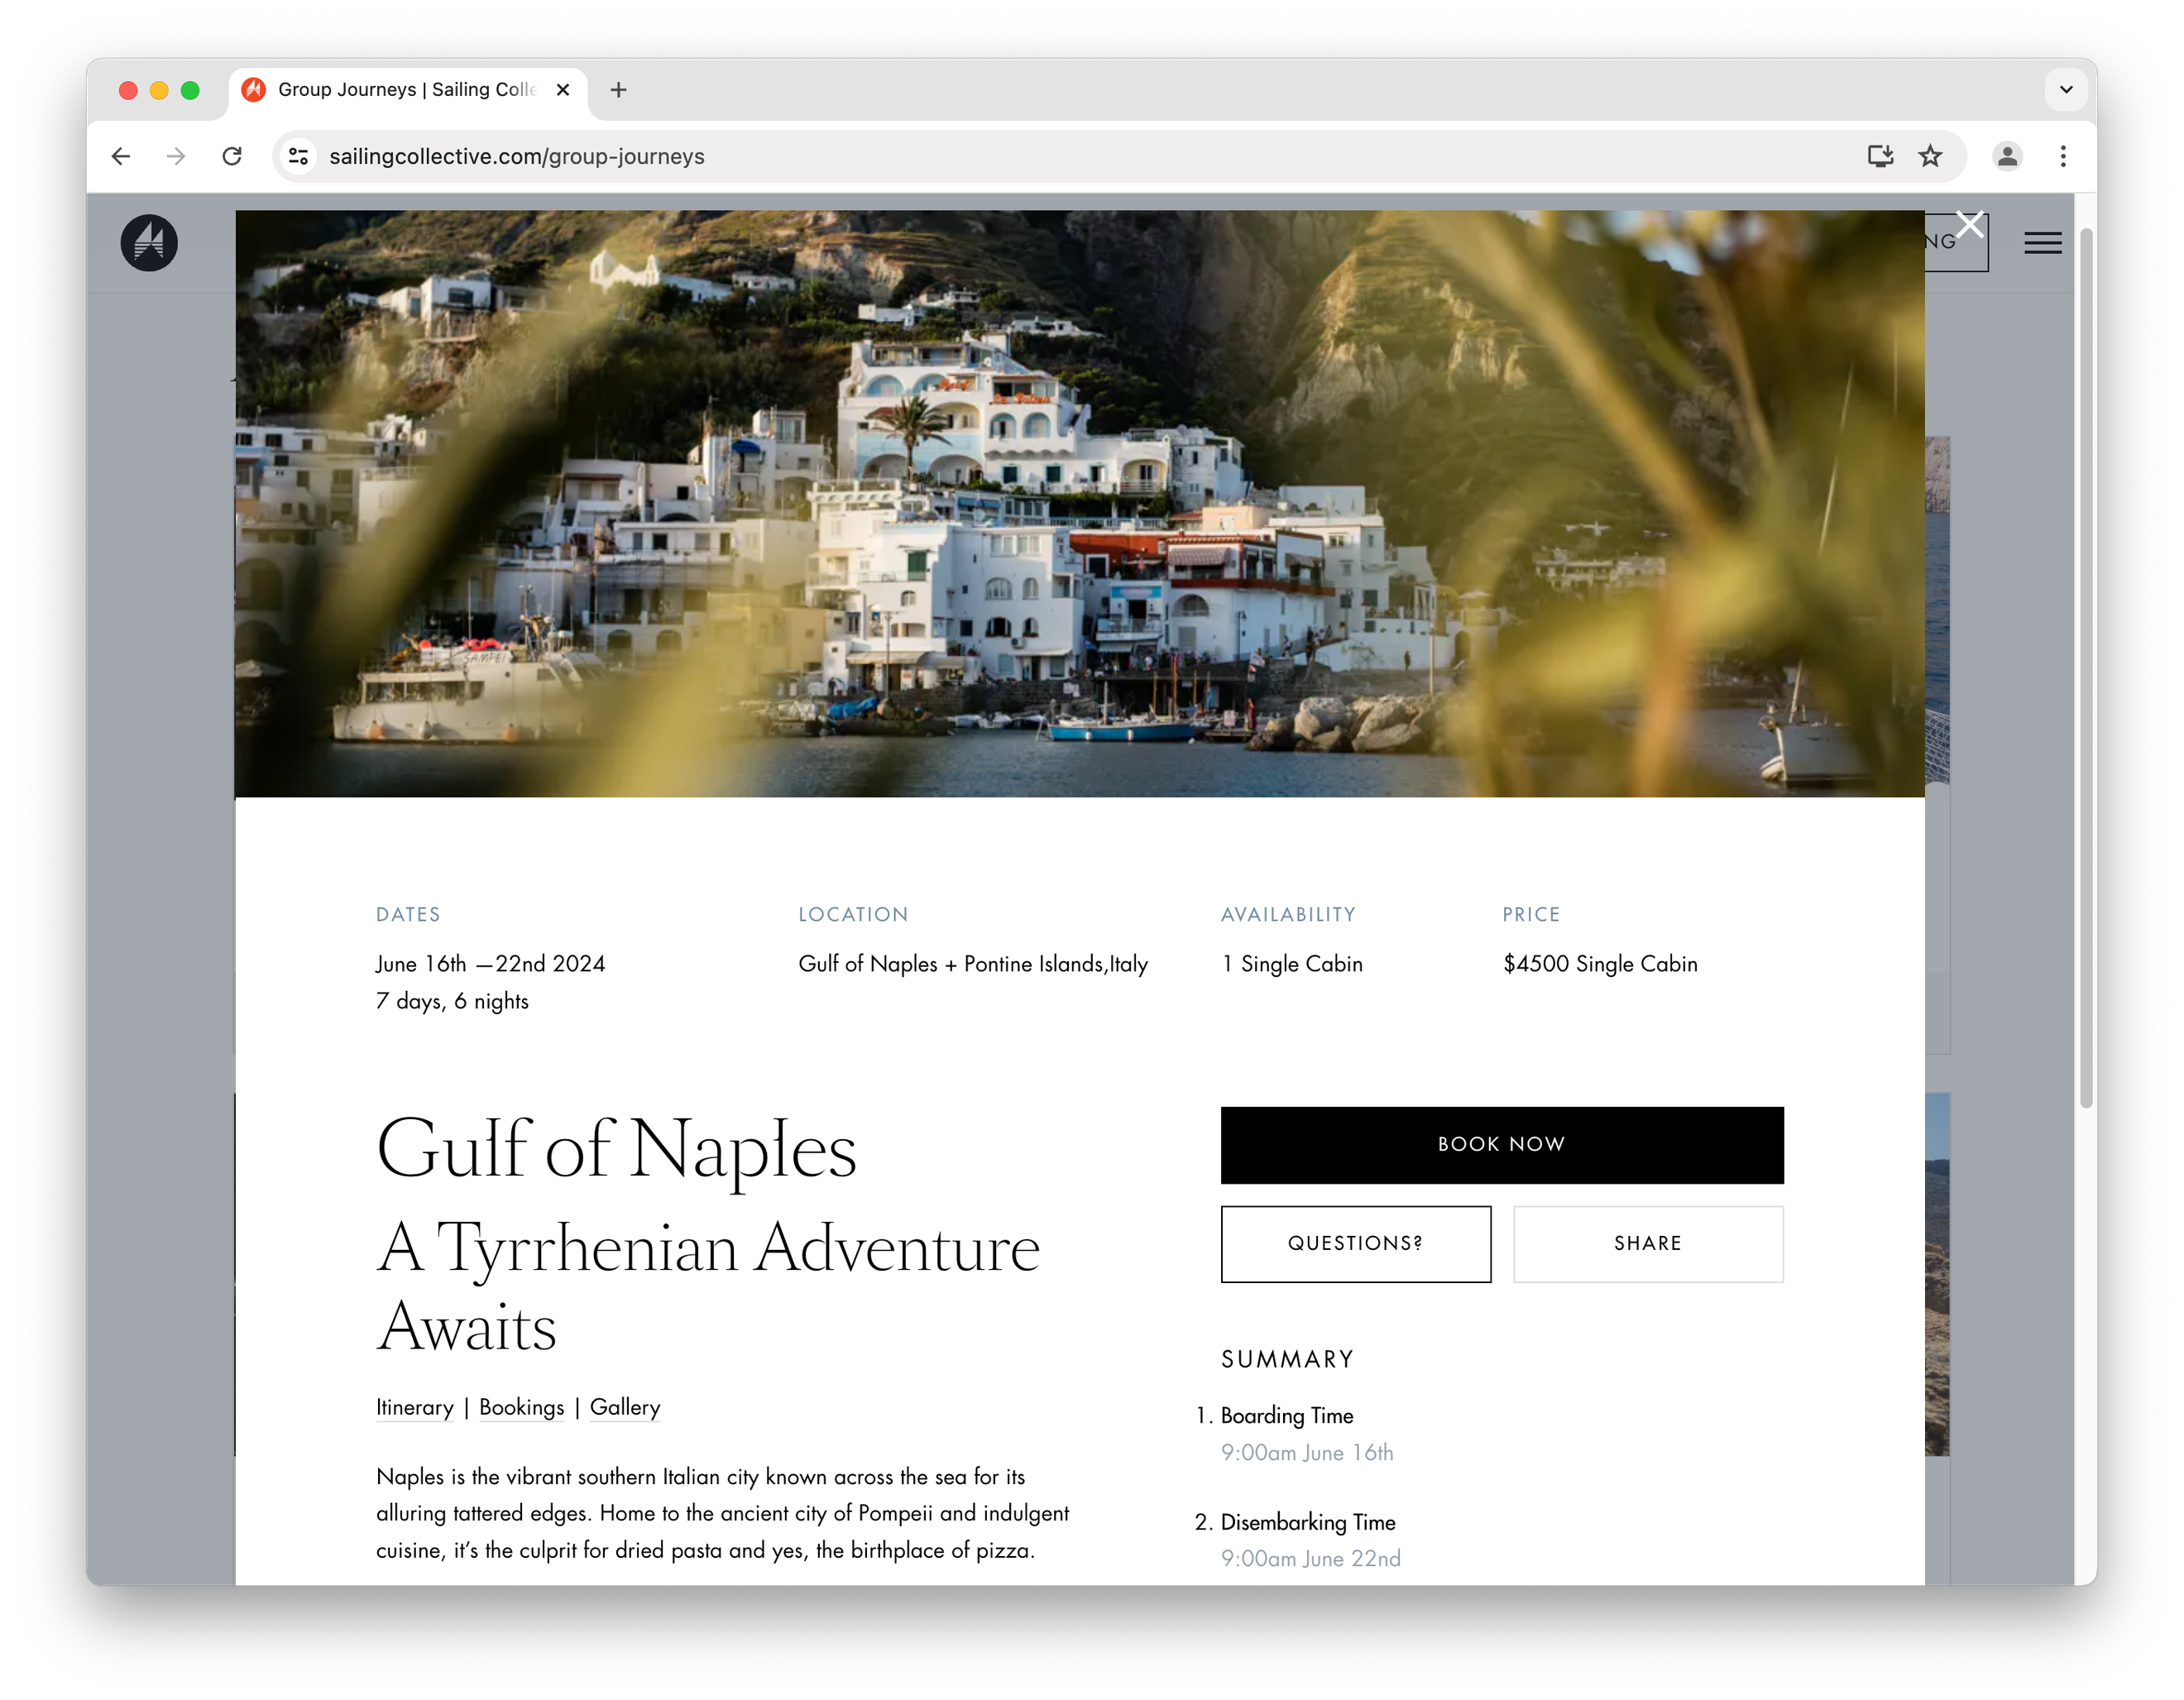Click the install app icon in address bar
The image size is (2184, 1700).
point(1880,156)
